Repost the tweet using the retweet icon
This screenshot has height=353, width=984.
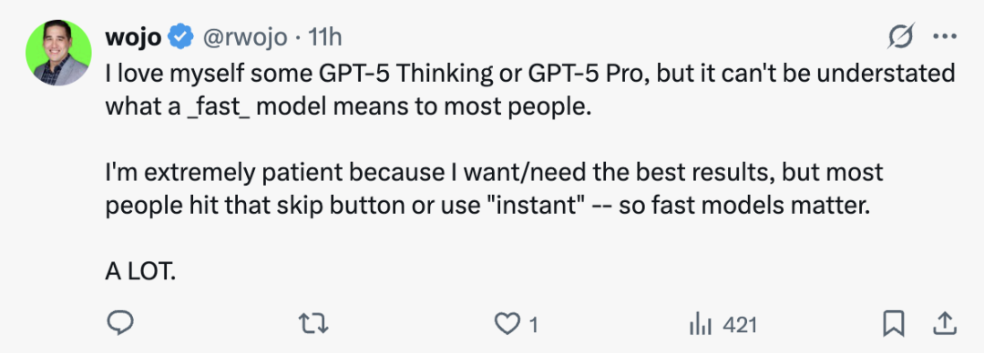click(x=313, y=324)
